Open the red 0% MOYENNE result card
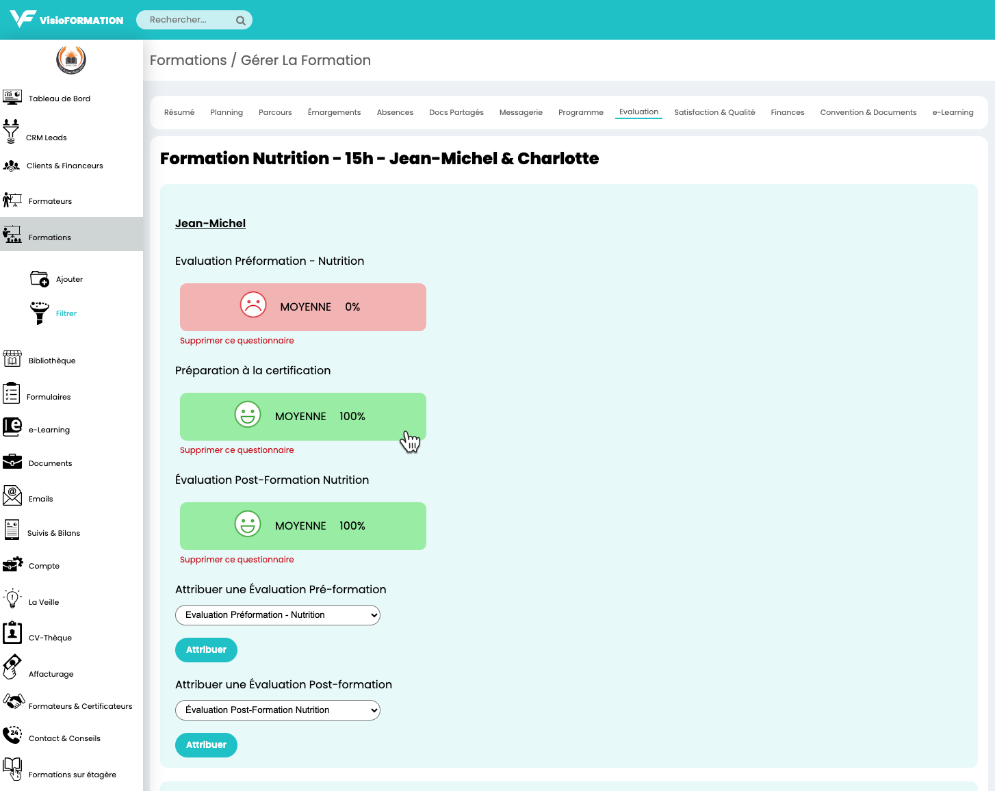Image resolution: width=995 pixels, height=791 pixels. 303,307
